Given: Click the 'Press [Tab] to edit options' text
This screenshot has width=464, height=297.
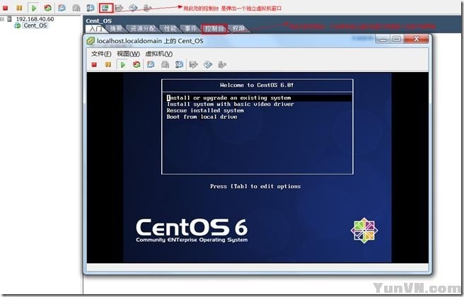Looking at the screenshot, I should [x=255, y=187].
